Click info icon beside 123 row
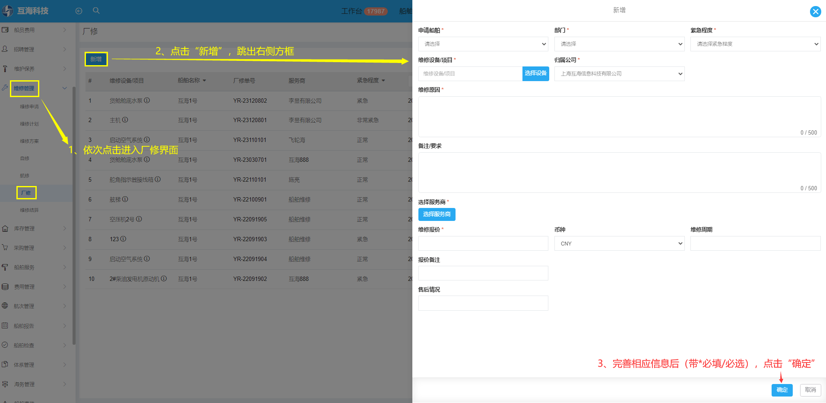The width and height of the screenshot is (826, 403). [x=123, y=239]
